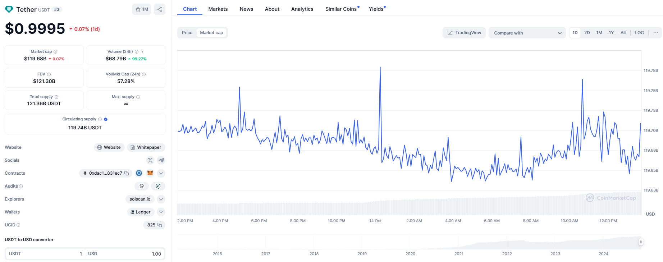663x262 pixels.
Task: Click the USD amount input field
Action: tap(125, 254)
